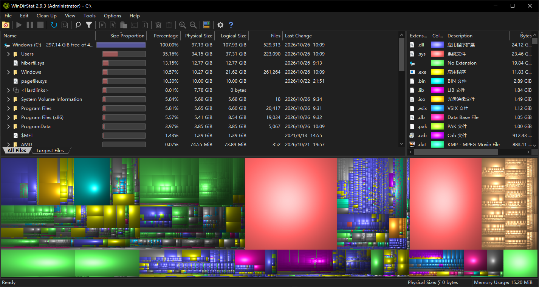This screenshot has width=539, height=287.
Task: Open the drive selection dialog toolbar icon
Action: [x=6, y=25]
